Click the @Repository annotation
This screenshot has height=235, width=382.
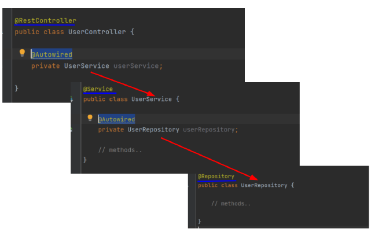216,176
